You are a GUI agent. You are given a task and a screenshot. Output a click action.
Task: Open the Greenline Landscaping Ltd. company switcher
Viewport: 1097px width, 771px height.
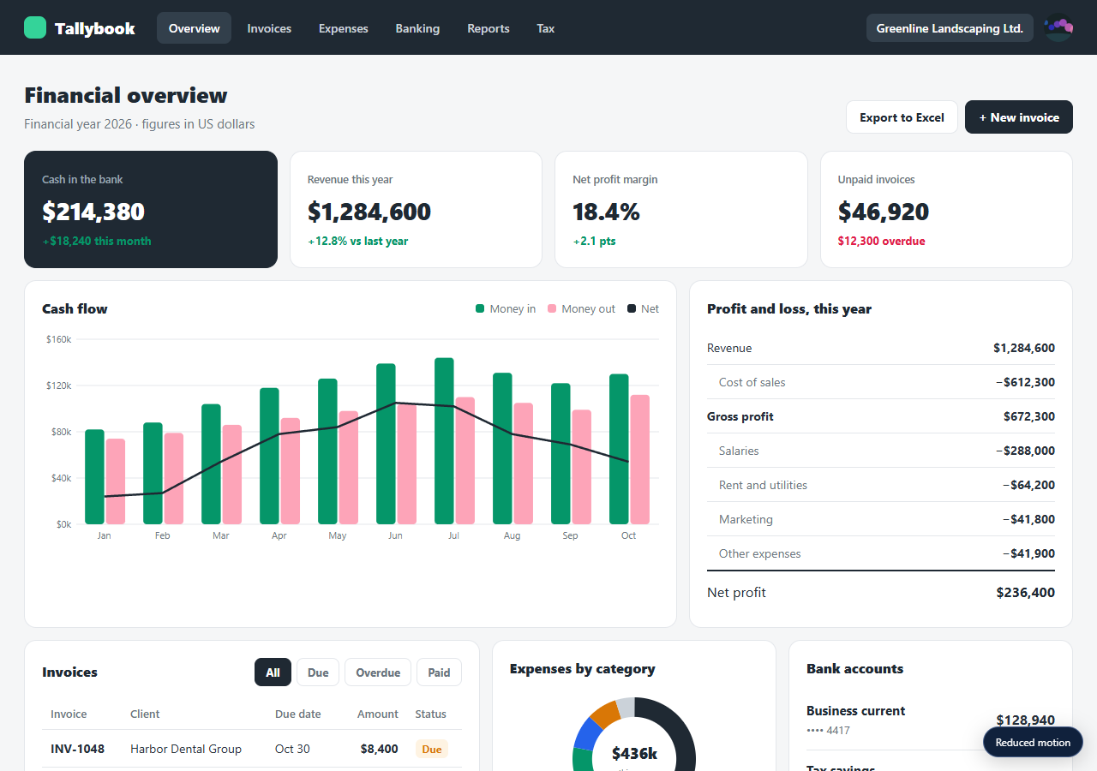[950, 28]
